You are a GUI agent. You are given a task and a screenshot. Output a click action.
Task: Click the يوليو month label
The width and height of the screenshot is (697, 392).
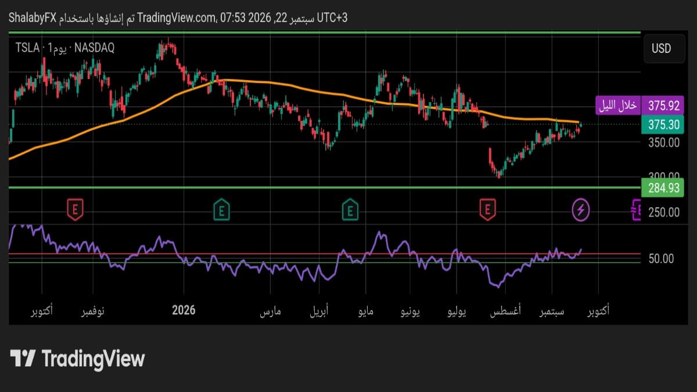[x=457, y=311]
